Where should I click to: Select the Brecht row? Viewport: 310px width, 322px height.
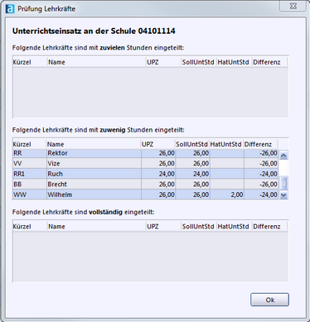(x=146, y=184)
